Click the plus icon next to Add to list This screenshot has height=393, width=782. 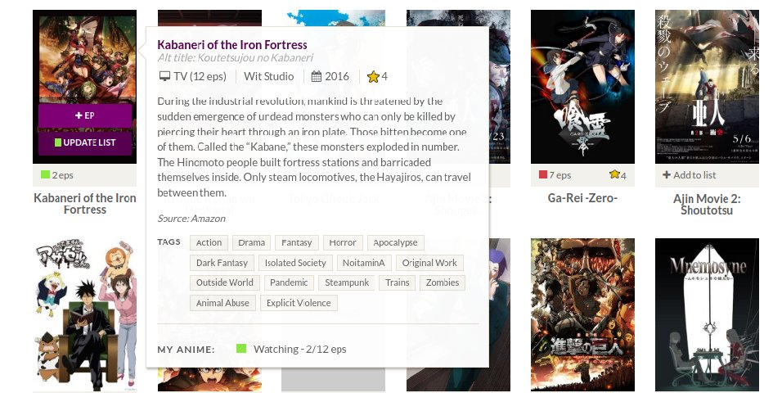click(x=667, y=174)
